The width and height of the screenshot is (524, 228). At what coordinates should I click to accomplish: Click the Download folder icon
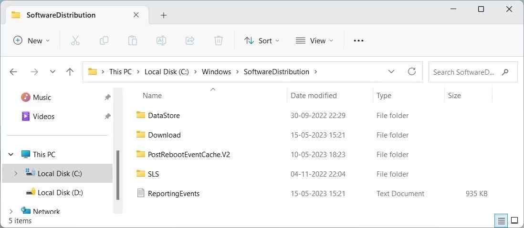pyautogui.click(x=141, y=134)
